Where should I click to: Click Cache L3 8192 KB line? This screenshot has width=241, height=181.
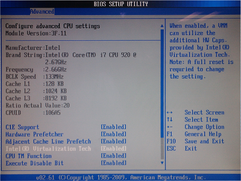click(x=36, y=98)
